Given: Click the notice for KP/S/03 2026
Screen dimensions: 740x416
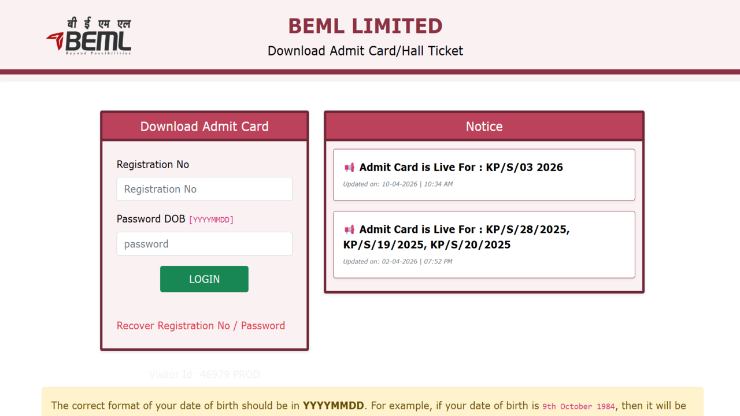Looking at the screenshot, I should click(461, 167).
